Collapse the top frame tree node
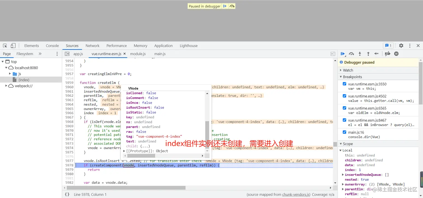Image resolution: width=423 pixels, height=198 pixels. point(3,62)
